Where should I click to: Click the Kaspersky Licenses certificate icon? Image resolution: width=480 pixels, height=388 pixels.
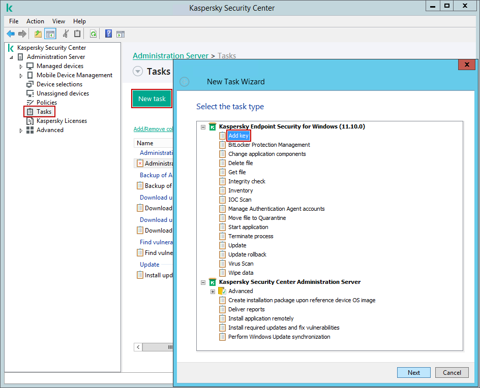(30, 121)
